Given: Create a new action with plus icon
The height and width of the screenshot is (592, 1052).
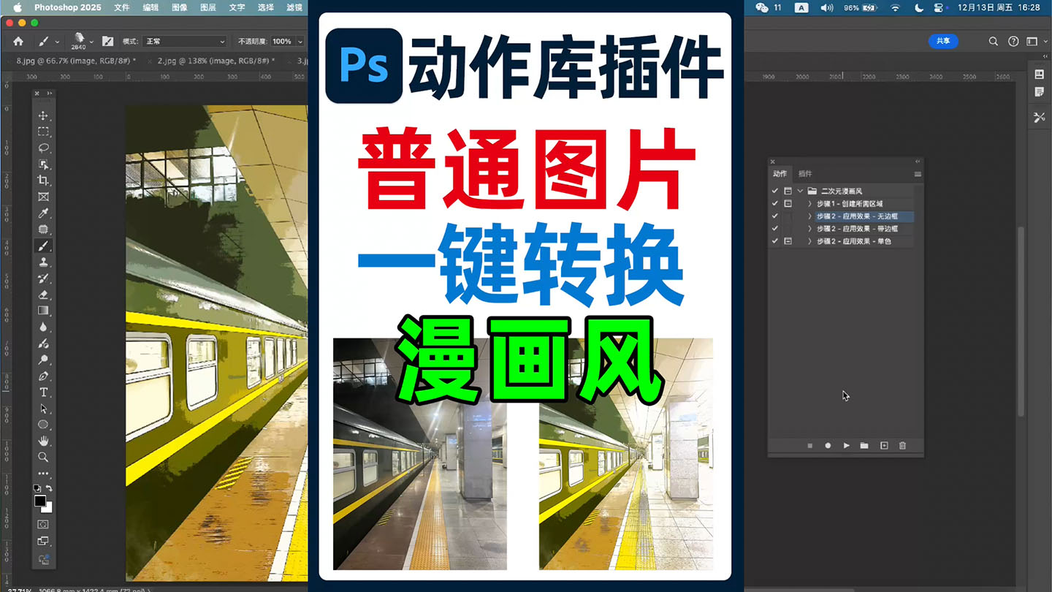Looking at the screenshot, I should (884, 446).
